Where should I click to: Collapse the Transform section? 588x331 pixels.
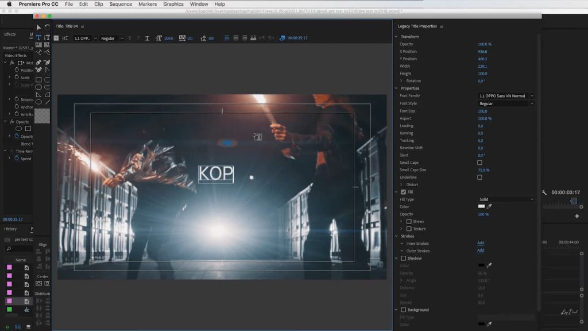396,37
